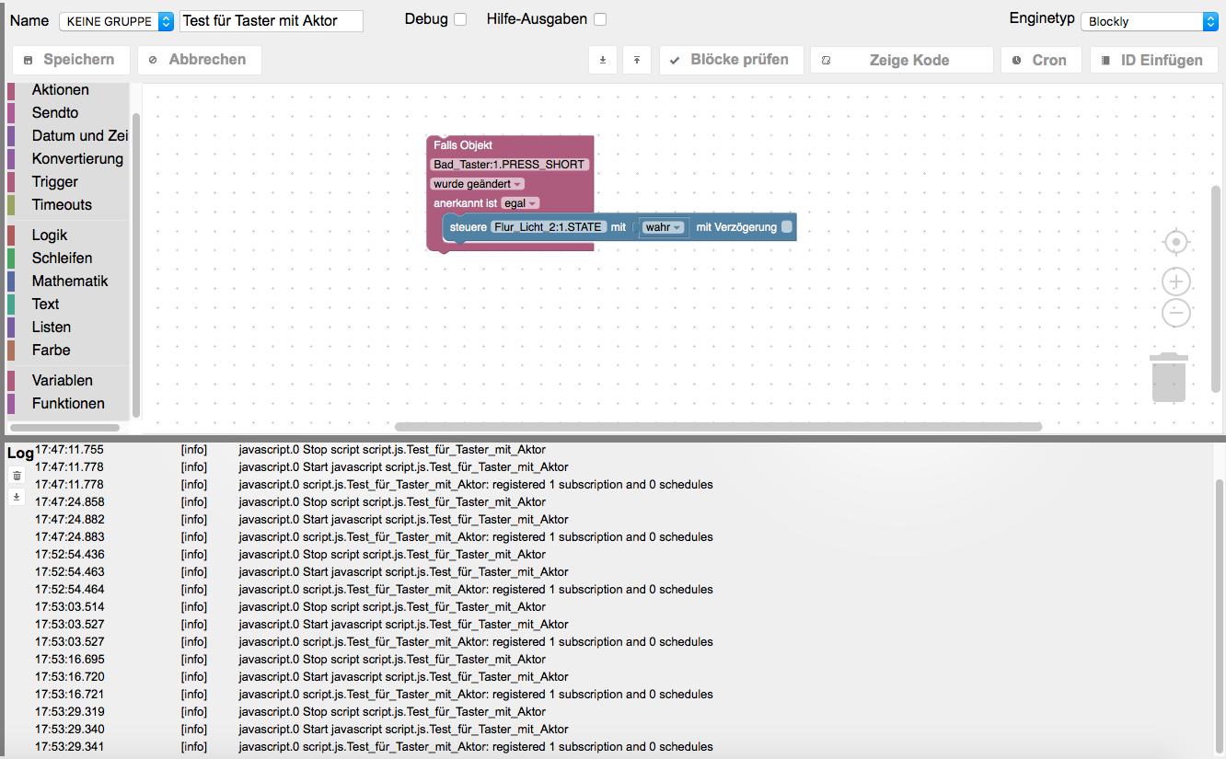
Task: Center the Blockly workspace with the crosshair icon
Action: [1175, 243]
